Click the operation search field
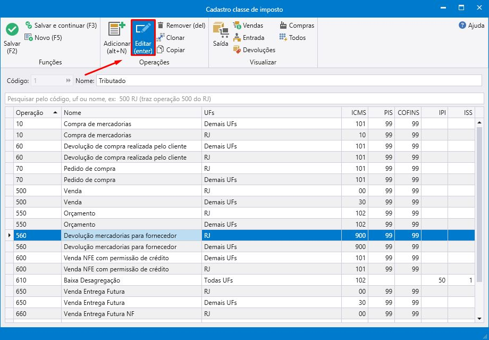Image resolution: width=489 pixels, height=340 pixels. coord(243,99)
